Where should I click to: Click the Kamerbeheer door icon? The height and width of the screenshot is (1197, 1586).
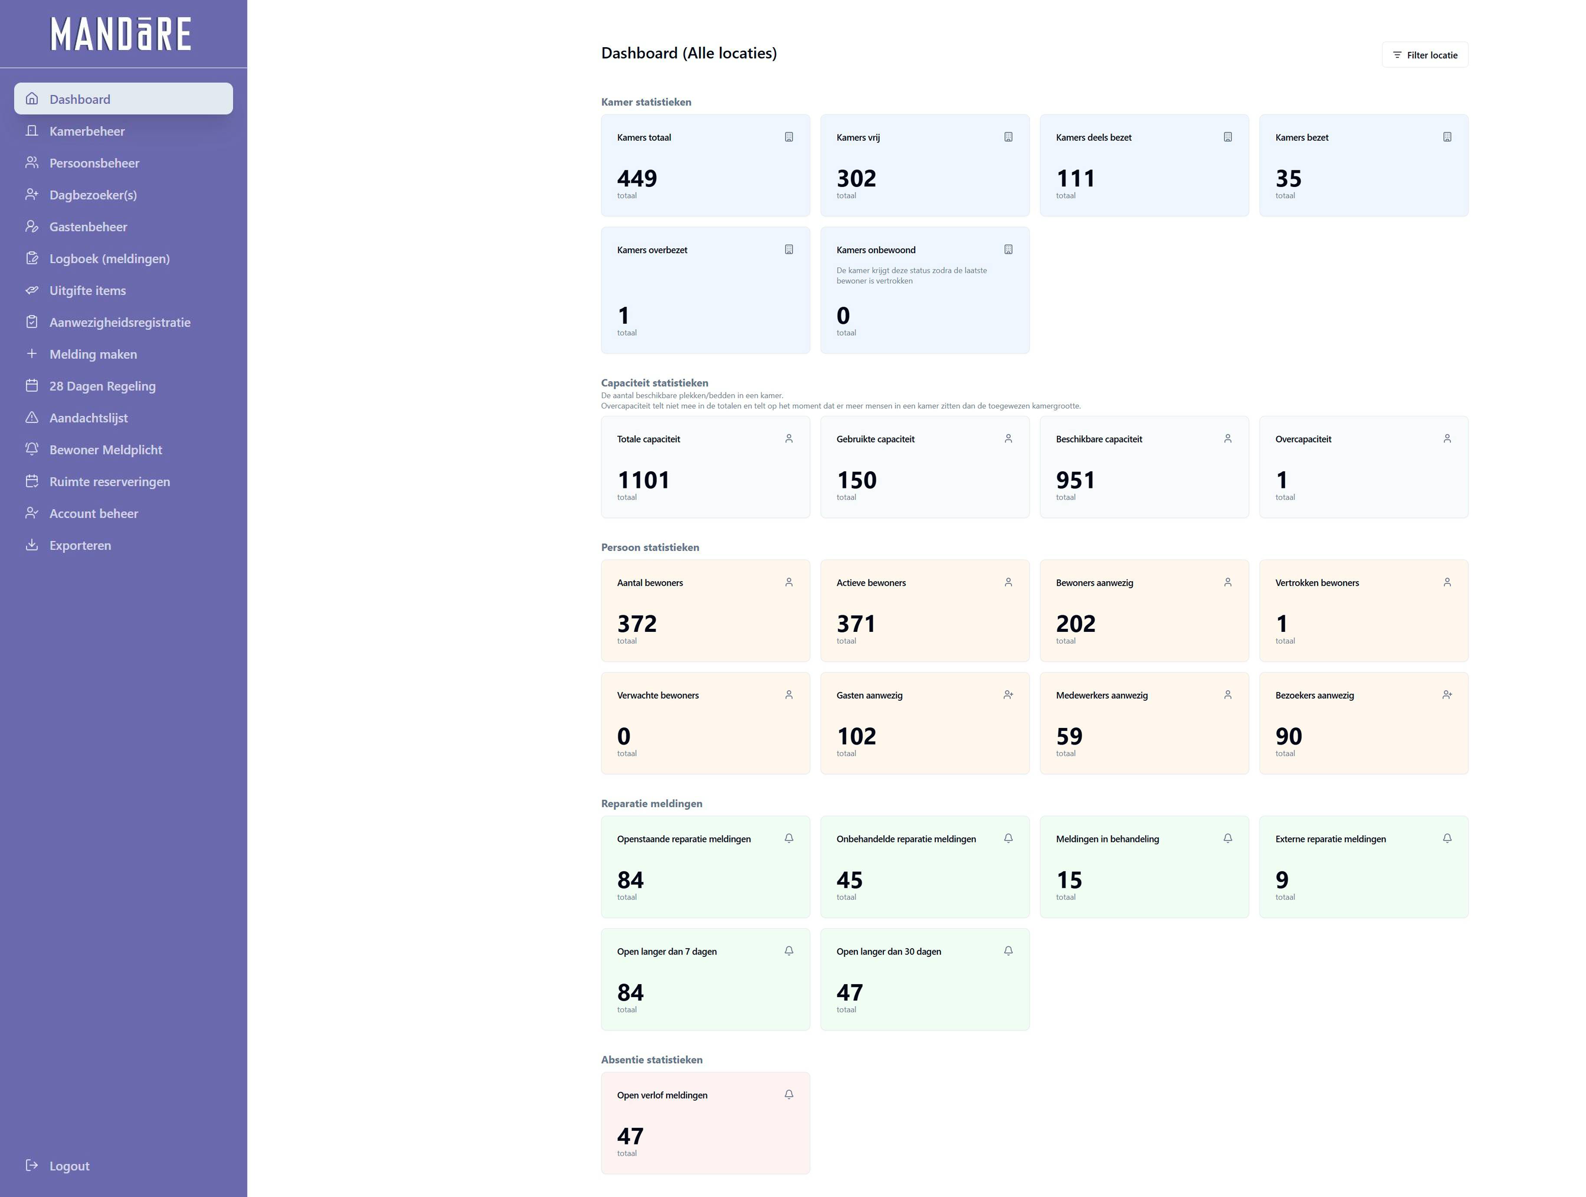coord(31,130)
